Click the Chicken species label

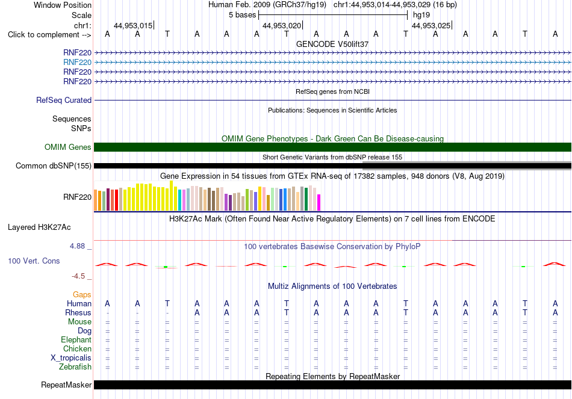tap(77, 348)
